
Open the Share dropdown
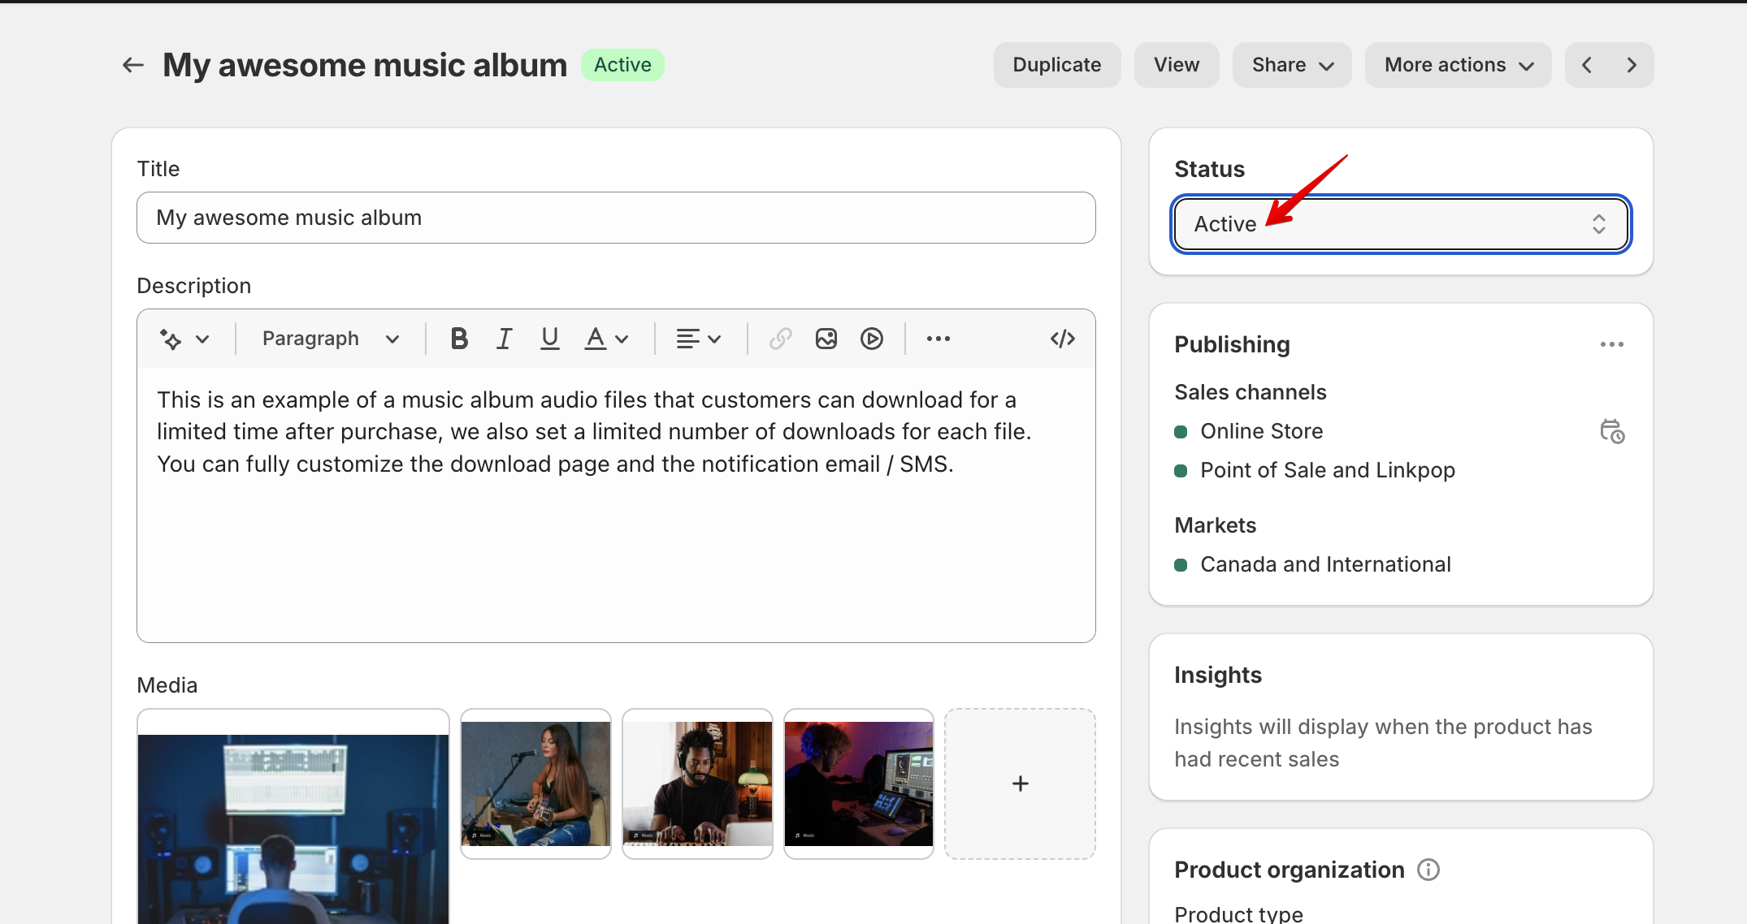click(x=1291, y=64)
